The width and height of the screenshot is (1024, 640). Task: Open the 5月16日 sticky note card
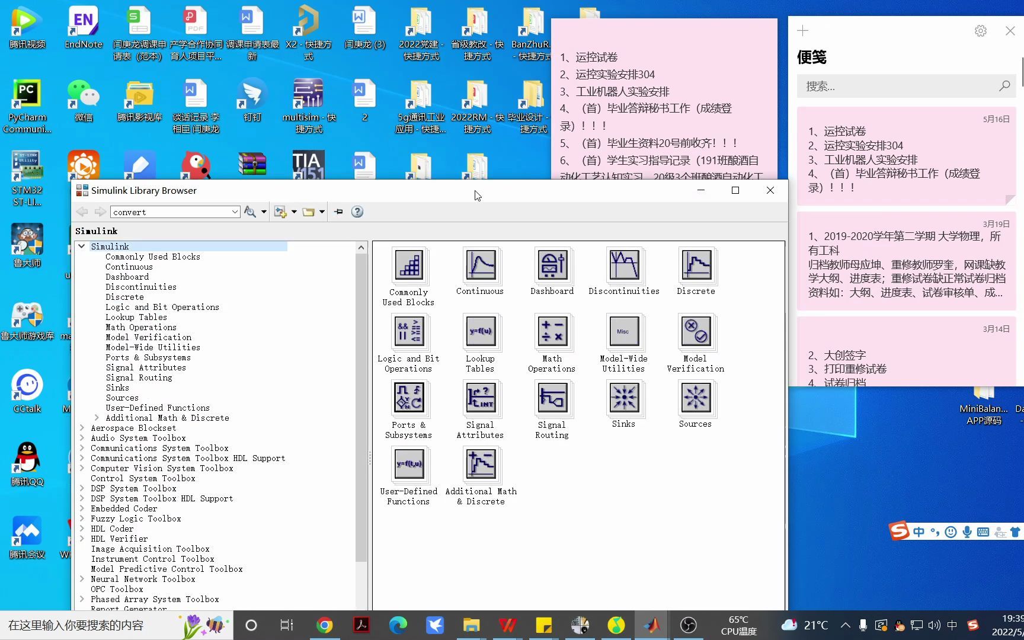coord(907,156)
